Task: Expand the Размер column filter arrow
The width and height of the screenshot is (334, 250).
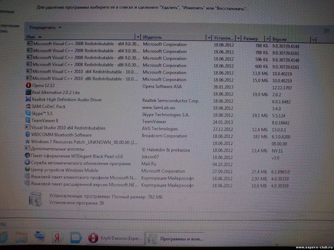Action: 267,39
